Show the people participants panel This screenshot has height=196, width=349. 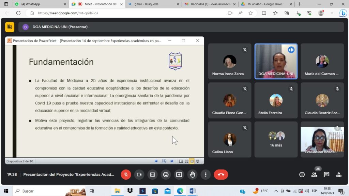(314, 175)
